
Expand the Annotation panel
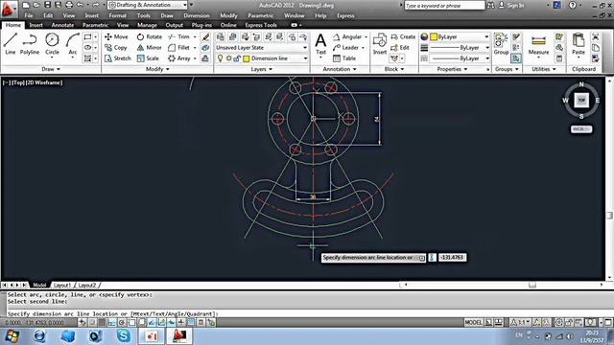pos(340,69)
